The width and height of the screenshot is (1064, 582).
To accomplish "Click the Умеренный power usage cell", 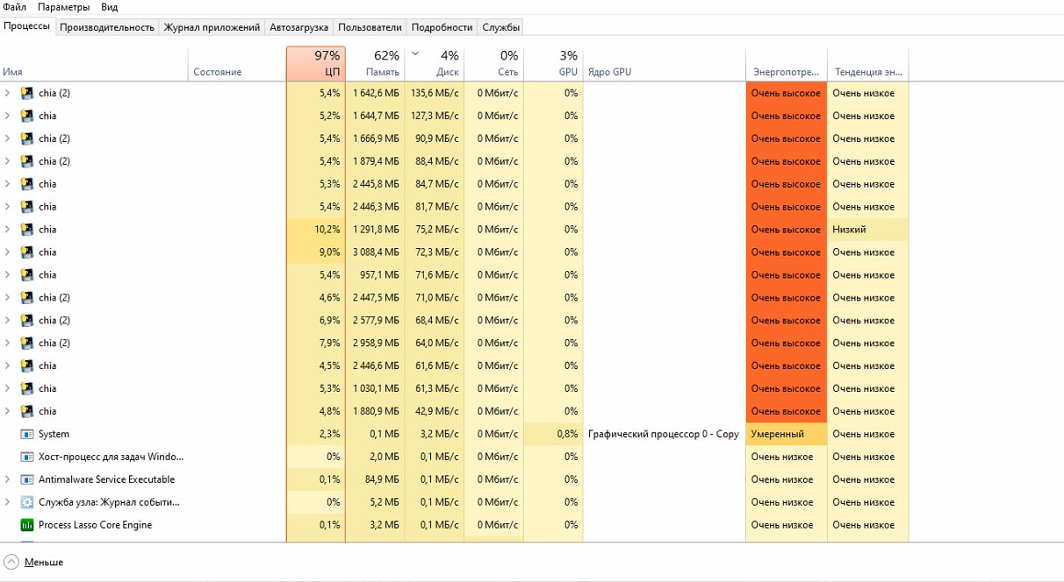I will tap(787, 434).
